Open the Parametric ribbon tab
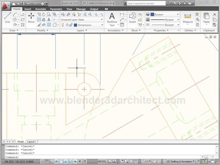220x165 pixels. (56, 9)
